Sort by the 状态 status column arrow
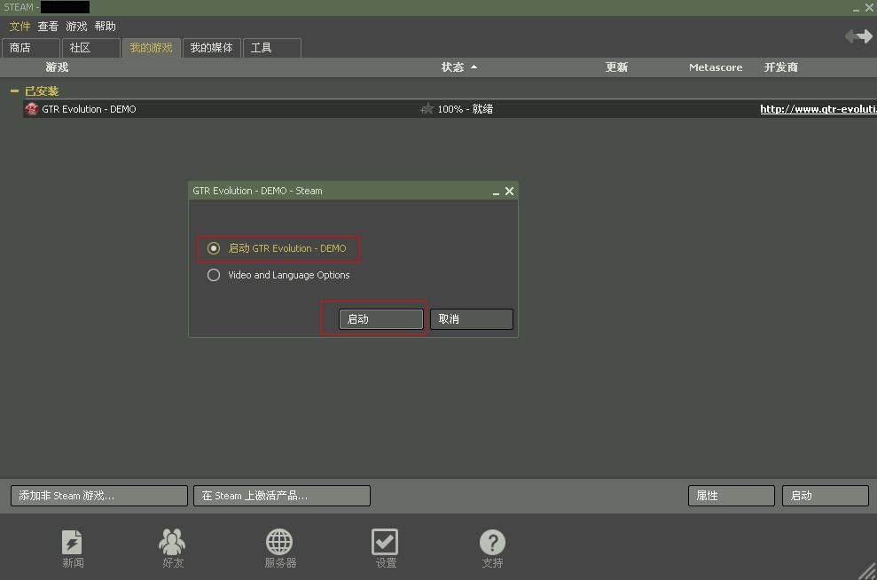 474,67
